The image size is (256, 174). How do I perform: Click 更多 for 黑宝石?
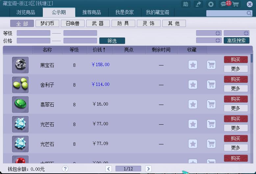(236, 69)
